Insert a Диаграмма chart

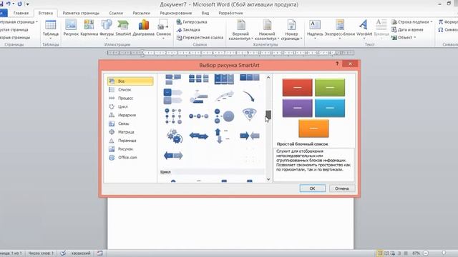tap(143, 28)
